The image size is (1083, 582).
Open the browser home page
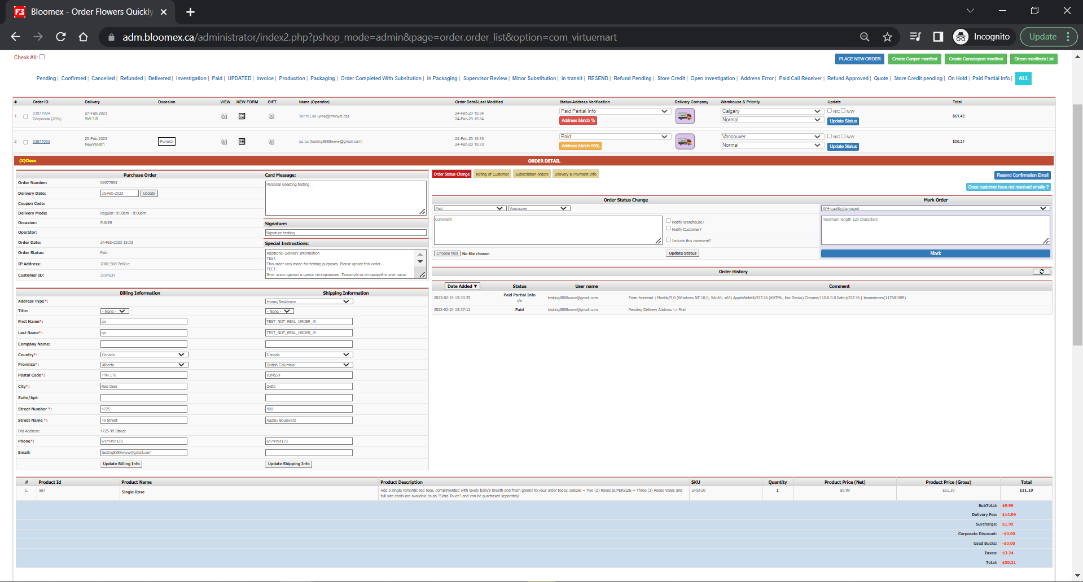point(83,37)
